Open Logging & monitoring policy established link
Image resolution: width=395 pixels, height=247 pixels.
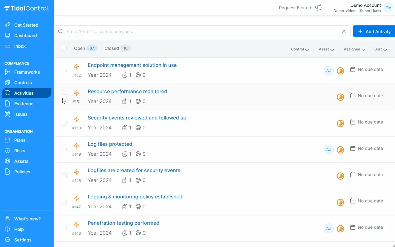coord(135,197)
